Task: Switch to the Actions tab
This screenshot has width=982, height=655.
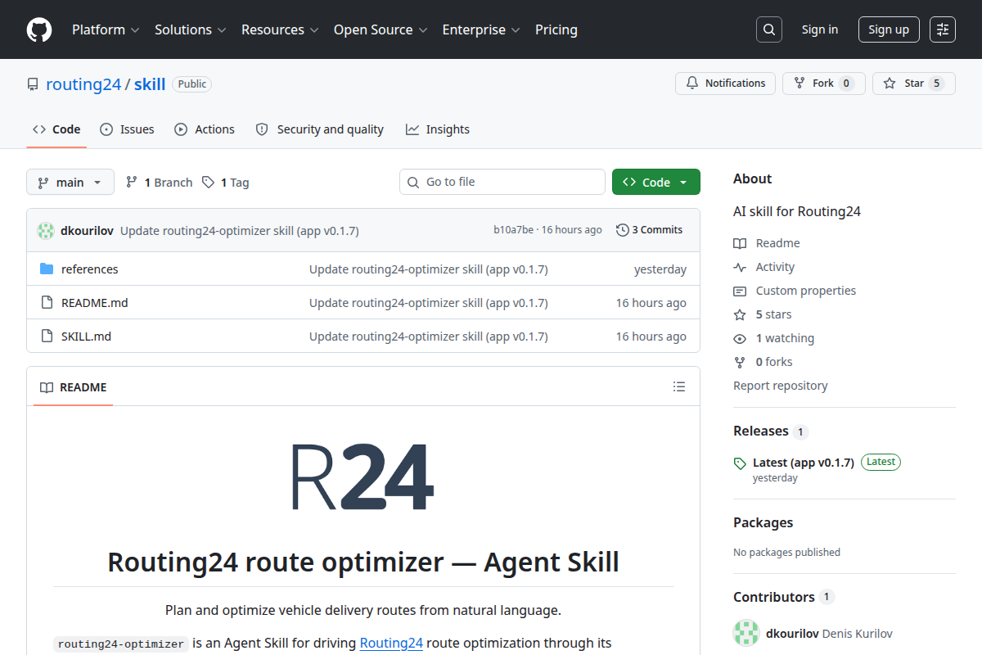Action: pyautogui.click(x=205, y=129)
